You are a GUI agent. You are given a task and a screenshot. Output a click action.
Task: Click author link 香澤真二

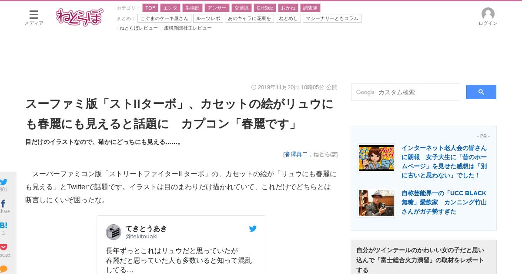296,154
